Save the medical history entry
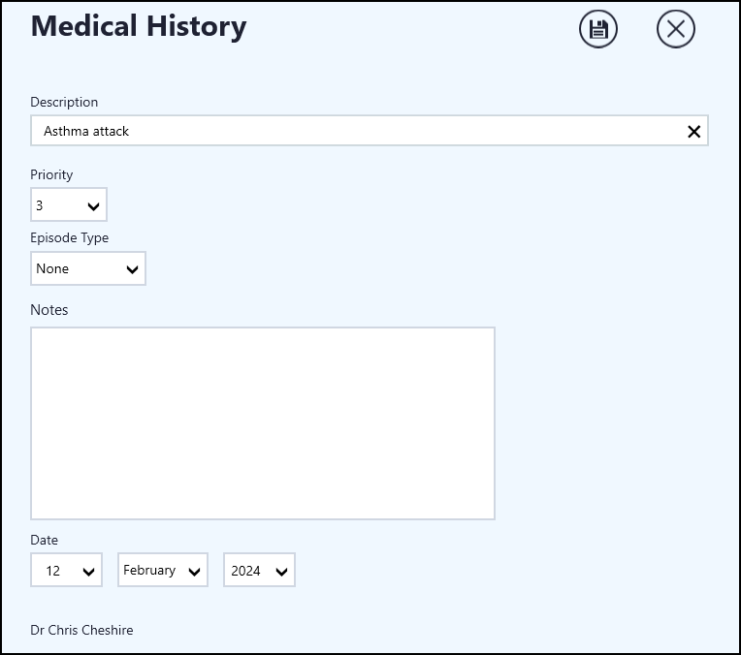Screen dimensions: 741x655 598,29
